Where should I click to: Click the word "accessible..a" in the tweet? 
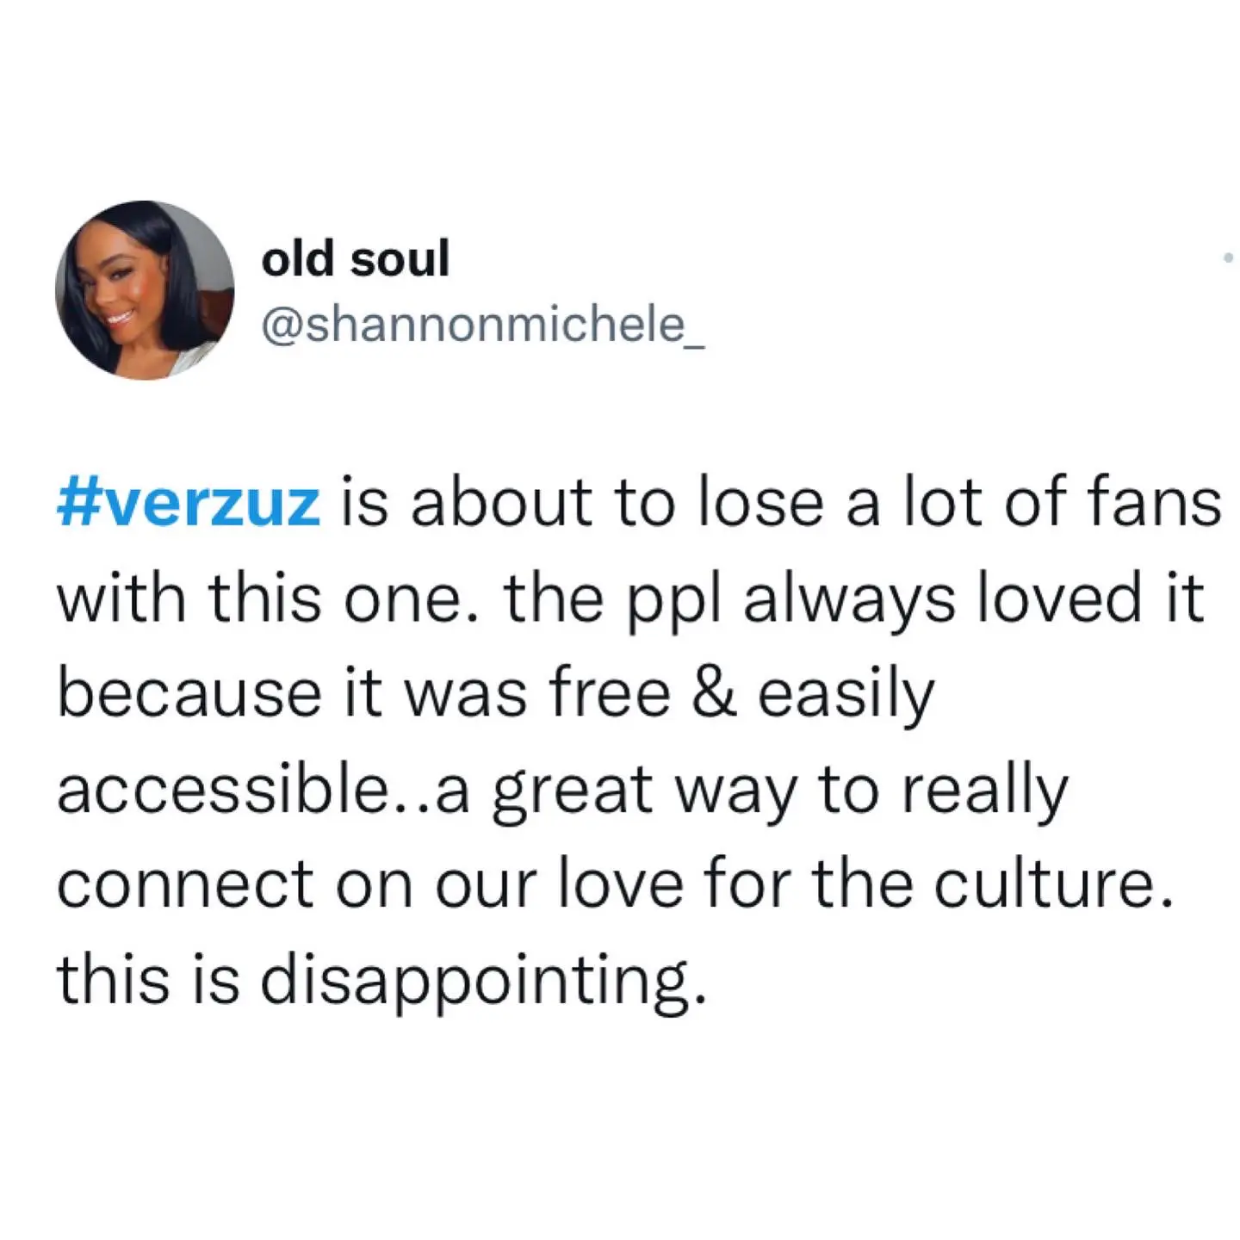(263, 790)
